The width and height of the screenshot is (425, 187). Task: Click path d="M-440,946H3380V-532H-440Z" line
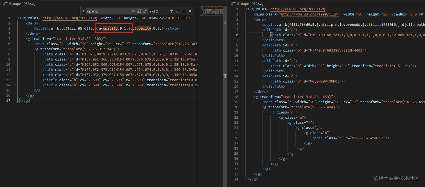pos(320,50)
